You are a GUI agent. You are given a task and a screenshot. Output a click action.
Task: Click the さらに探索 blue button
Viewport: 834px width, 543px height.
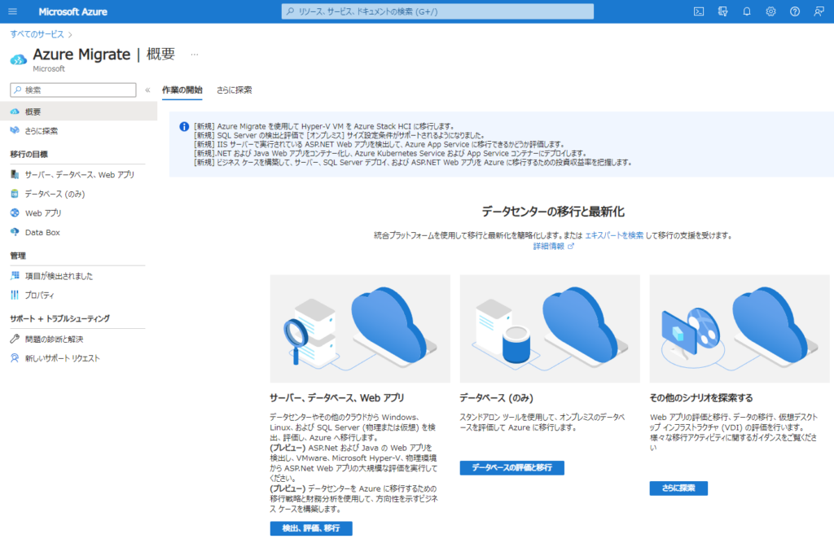(x=678, y=488)
